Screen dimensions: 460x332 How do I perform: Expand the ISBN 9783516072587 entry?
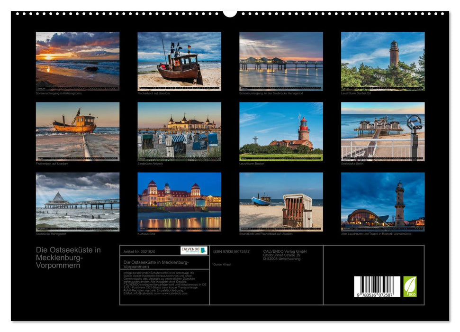click(233, 251)
